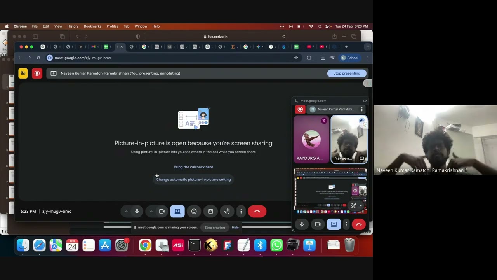The height and width of the screenshot is (280, 497).
Task: Click Spotlight search icon in menu bar
Action: pos(320,26)
